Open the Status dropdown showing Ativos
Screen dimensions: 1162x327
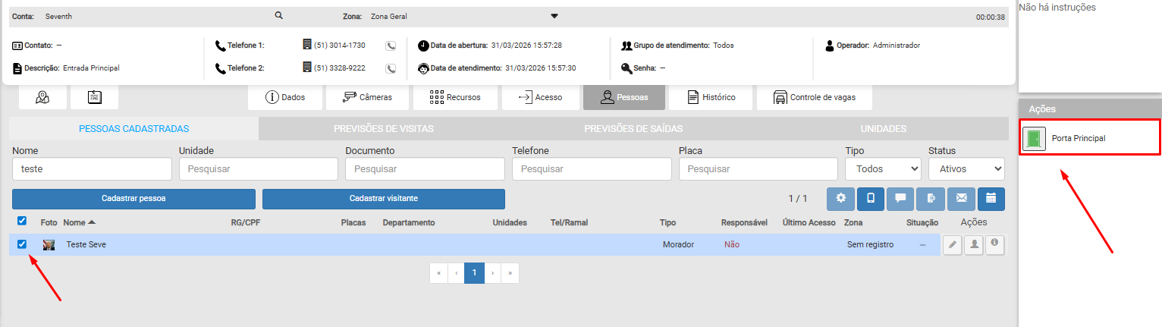[966, 169]
